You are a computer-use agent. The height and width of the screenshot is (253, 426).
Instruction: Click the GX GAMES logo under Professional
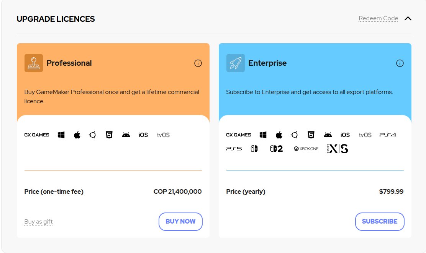(x=37, y=135)
